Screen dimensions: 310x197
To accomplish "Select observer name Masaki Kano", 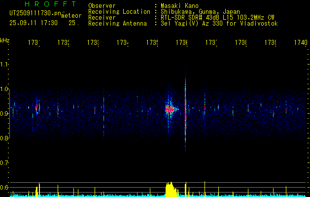I will [179, 6].
